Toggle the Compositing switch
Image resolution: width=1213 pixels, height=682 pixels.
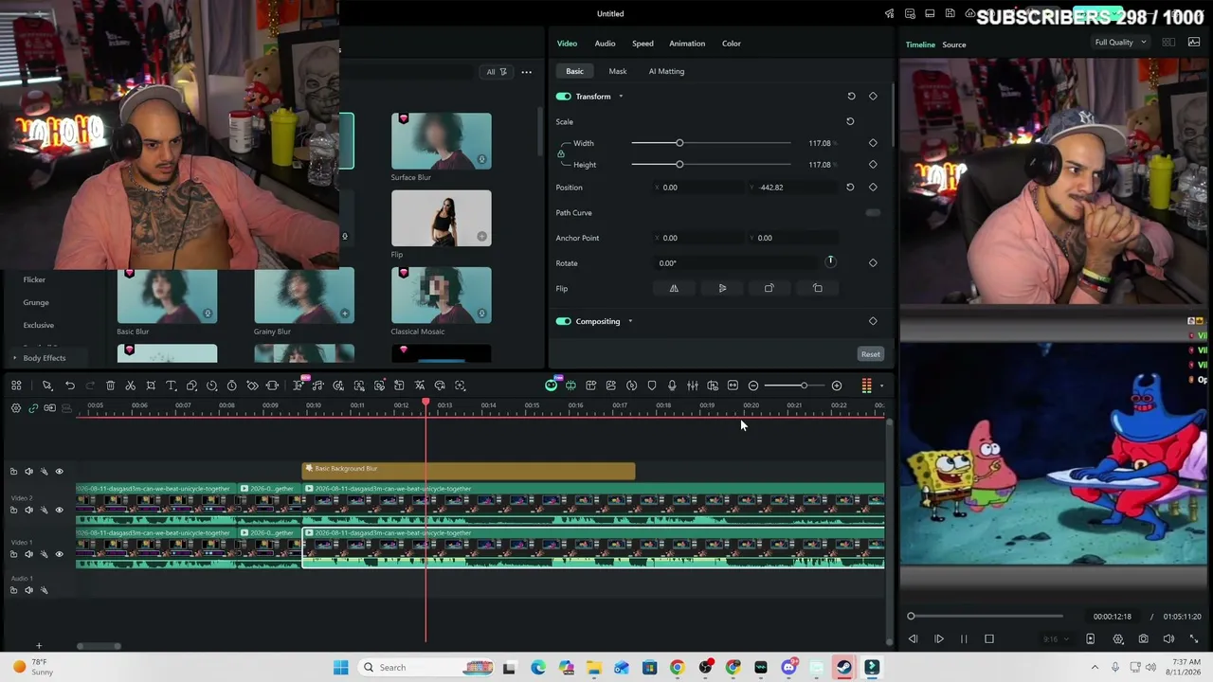point(564,321)
